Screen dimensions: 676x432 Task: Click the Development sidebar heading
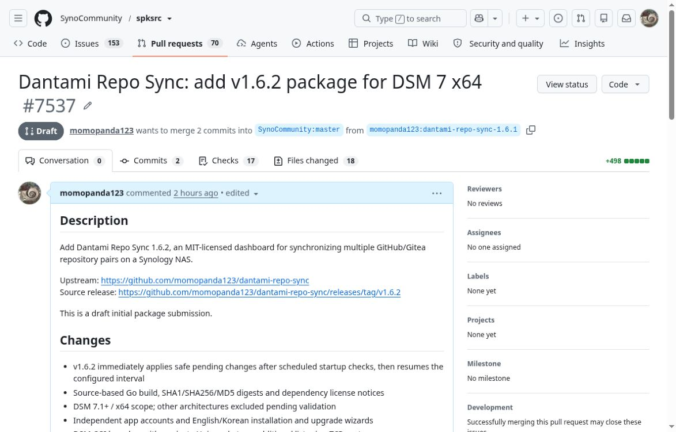click(490, 407)
